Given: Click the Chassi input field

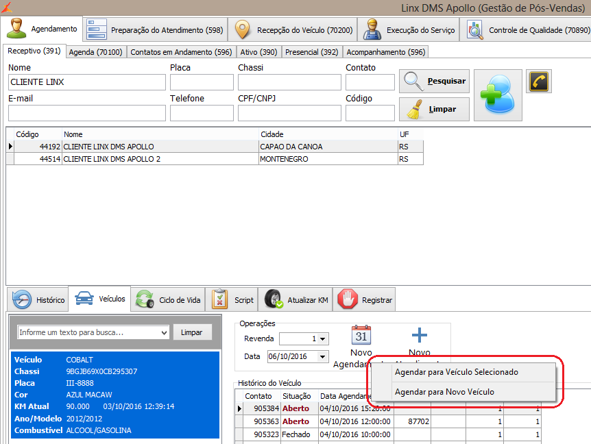Looking at the screenshot, I should coord(289,82).
